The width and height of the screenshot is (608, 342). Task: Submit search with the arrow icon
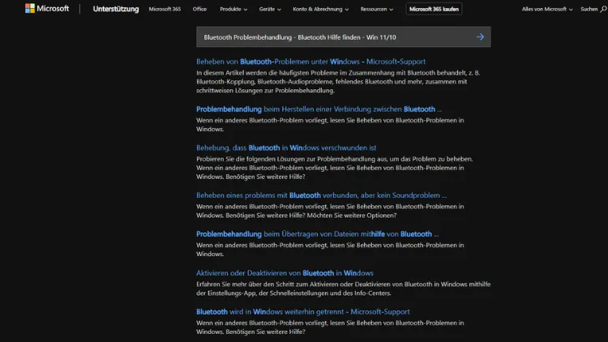480,36
